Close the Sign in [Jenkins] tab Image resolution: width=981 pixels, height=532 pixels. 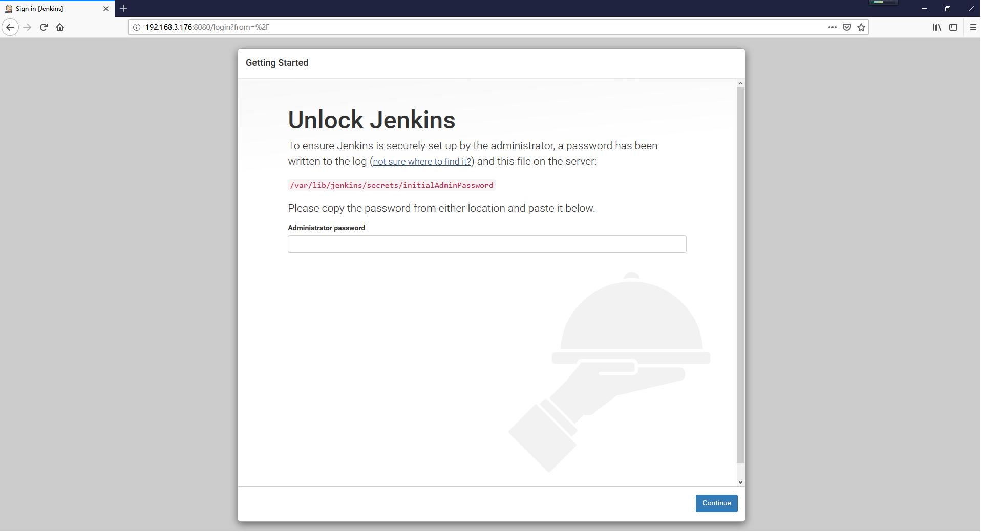click(x=106, y=9)
